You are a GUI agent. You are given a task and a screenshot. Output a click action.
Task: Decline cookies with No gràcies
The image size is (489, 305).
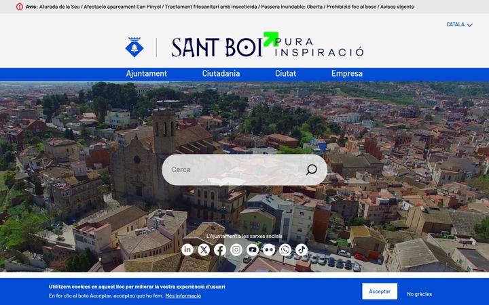[420, 294]
